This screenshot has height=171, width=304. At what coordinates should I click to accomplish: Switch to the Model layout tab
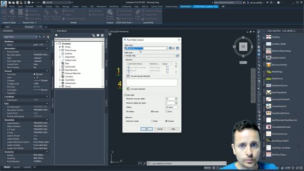[7, 167]
